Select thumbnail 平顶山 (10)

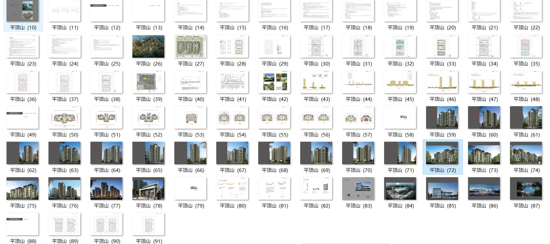pyautogui.click(x=22, y=11)
